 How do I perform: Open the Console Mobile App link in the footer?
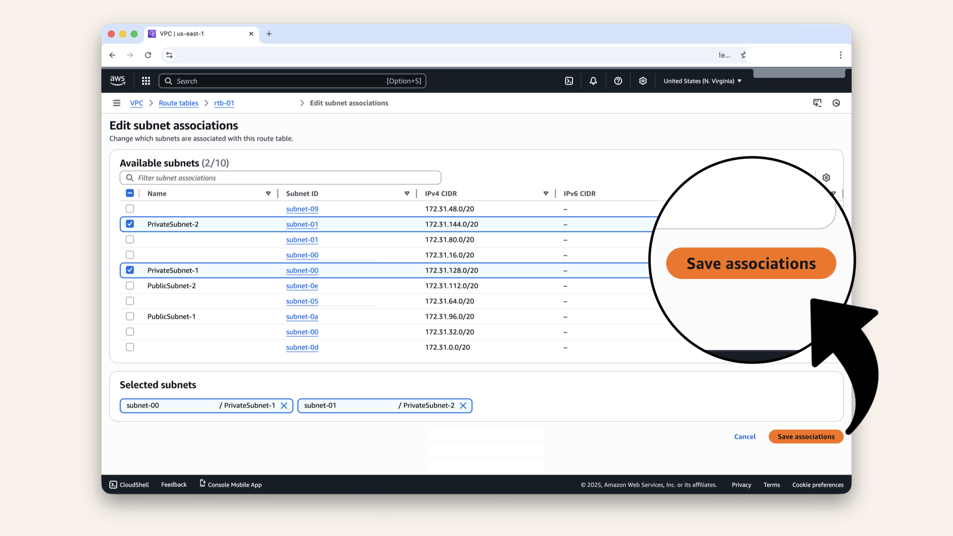pyautogui.click(x=230, y=484)
